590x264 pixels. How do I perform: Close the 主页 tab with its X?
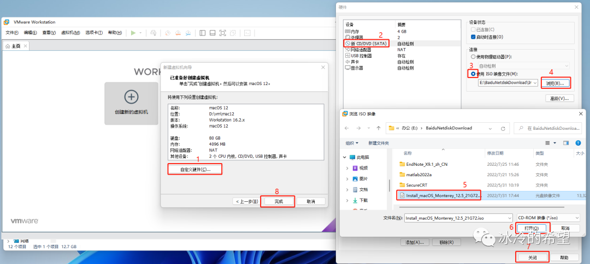tap(25, 46)
